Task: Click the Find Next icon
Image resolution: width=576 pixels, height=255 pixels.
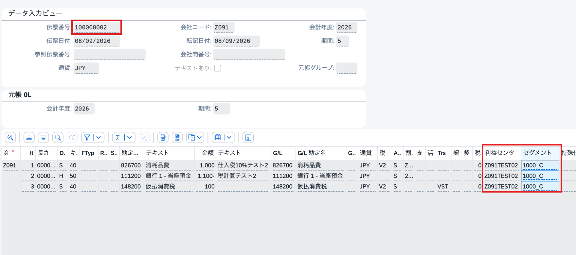Action: tap(72, 138)
